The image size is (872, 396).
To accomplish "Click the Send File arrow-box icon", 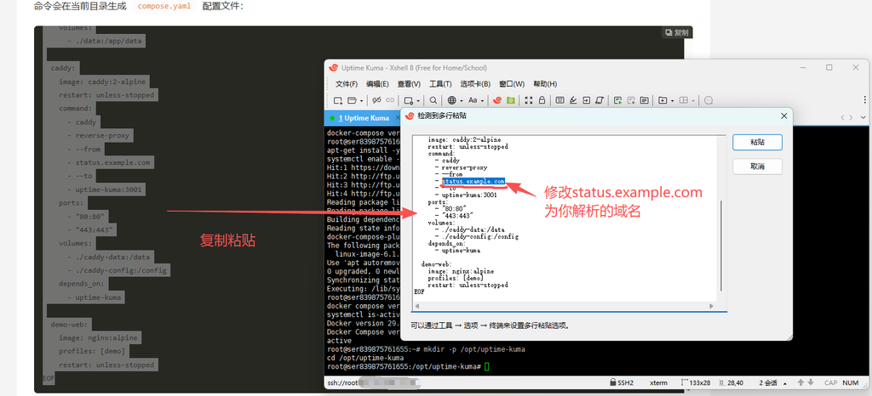I will coord(586,100).
